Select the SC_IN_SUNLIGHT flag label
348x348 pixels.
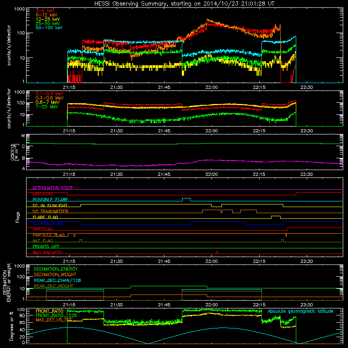coord(50,205)
